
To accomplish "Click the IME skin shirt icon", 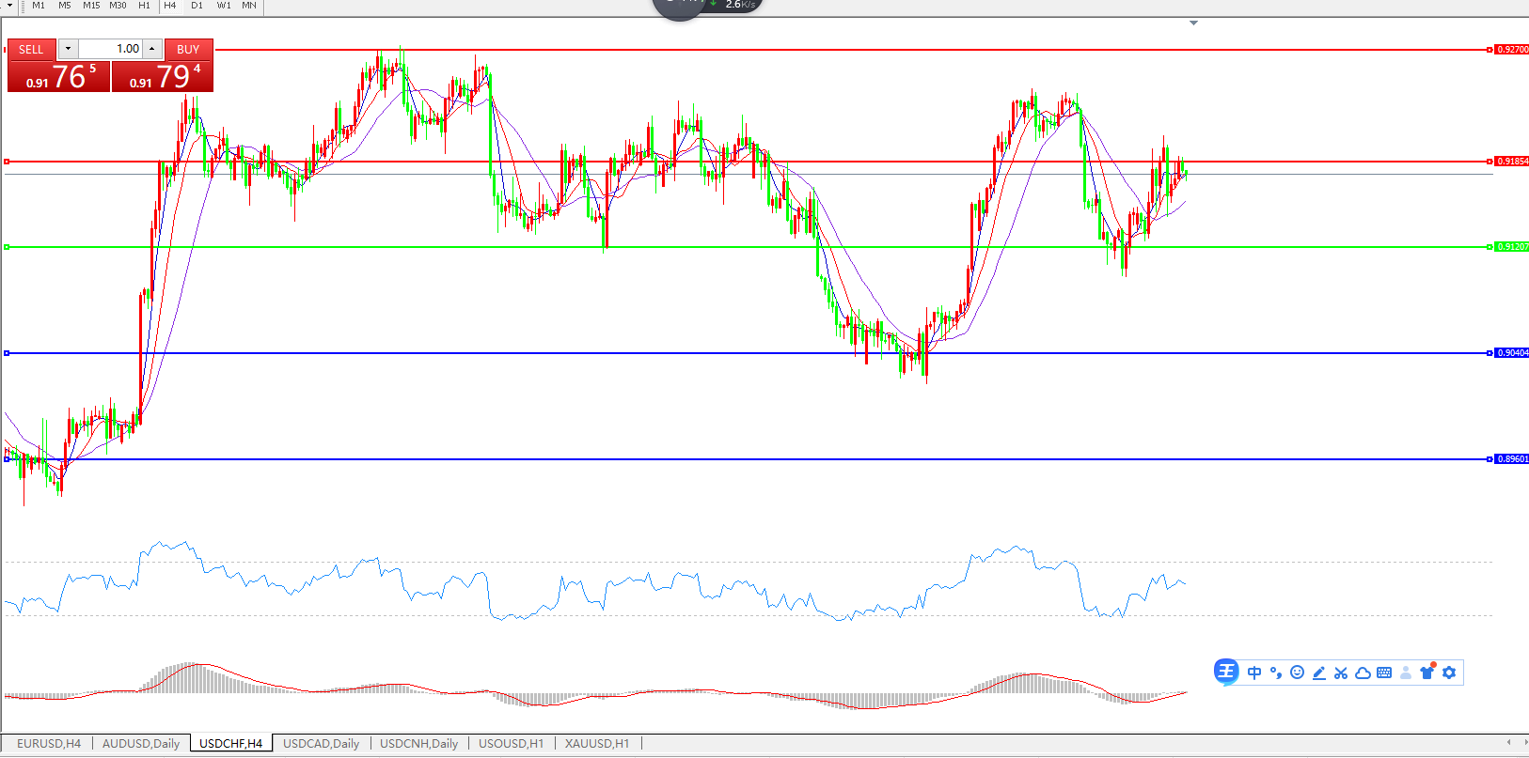I will [x=1427, y=673].
